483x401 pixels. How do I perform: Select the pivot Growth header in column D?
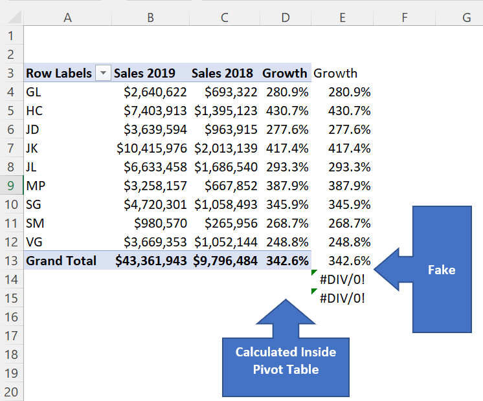pyautogui.click(x=285, y=73)
